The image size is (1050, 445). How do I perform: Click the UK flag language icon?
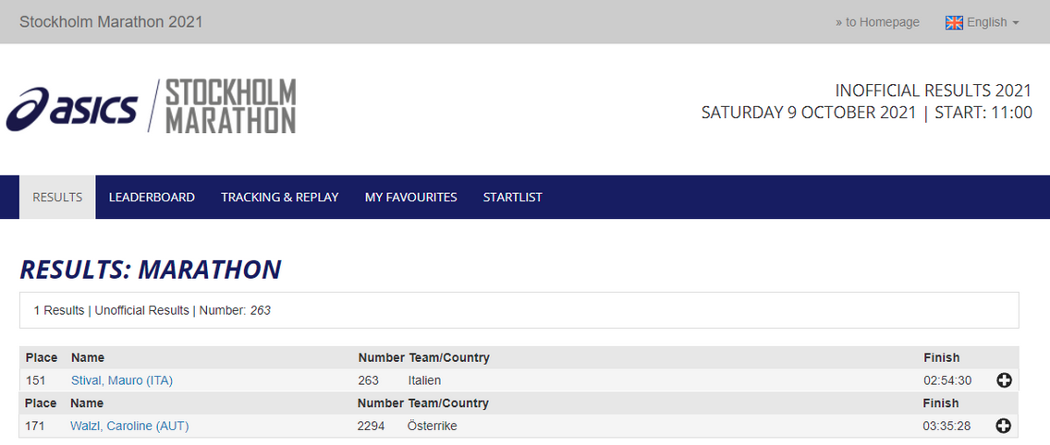(x=954, y=23)
